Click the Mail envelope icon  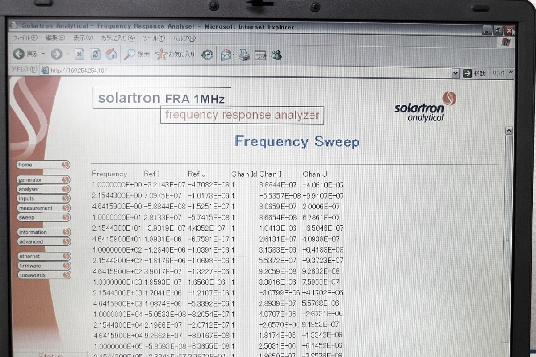click(x=226, y=55)
